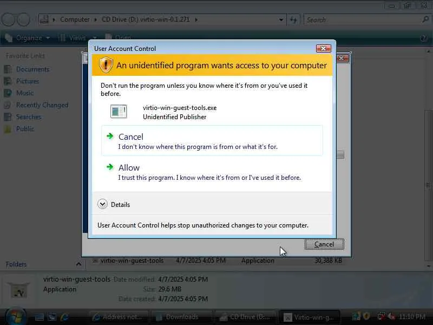The height and width of the screenshot is (325, 433).
Task: Expand the arrow after CD Drive breadcrumb
Action: [x=196, y=19]
